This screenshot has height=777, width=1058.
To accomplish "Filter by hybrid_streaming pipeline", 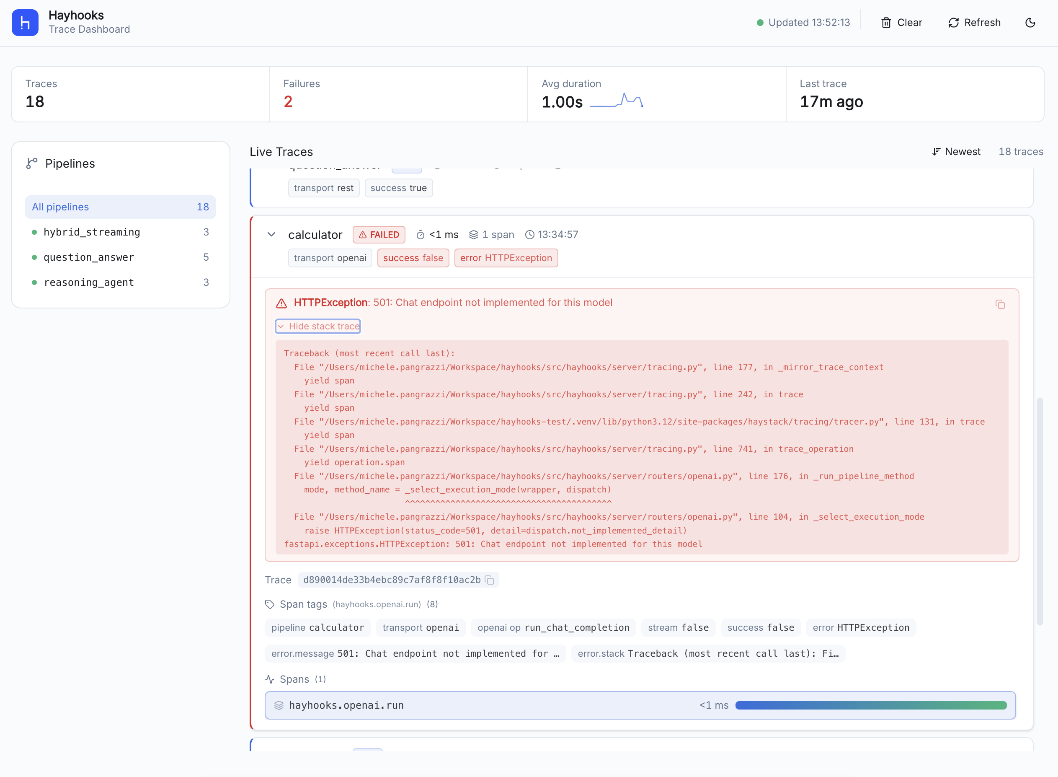I will 120,232.
